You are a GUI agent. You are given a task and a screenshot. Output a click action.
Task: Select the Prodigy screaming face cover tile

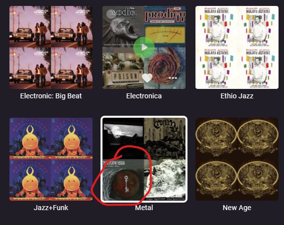[123, 27]
